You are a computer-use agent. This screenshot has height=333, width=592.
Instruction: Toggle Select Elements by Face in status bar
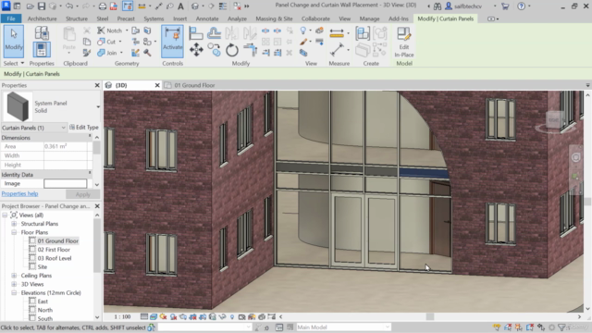point(530,327)
